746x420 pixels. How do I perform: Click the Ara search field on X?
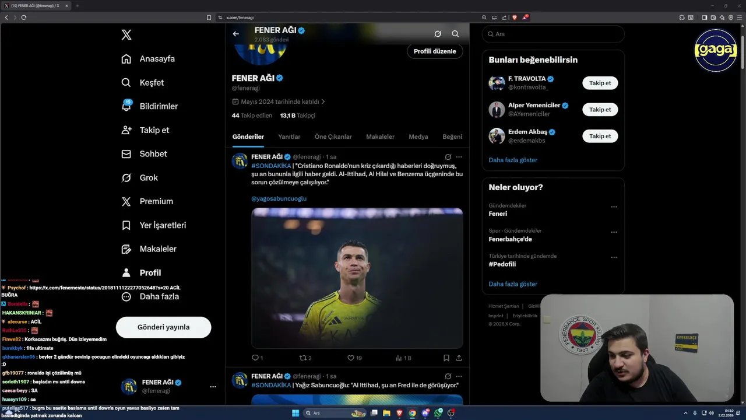point(553,34)
